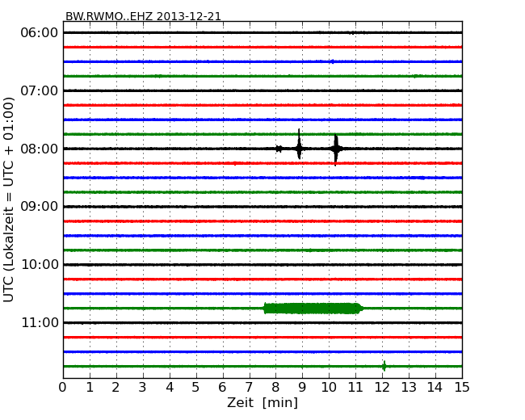Click the plot title BW.RWMO..EHZ 2013-12-21
Image resolution: width=525 pixels, height=420 pixels.
143,16
